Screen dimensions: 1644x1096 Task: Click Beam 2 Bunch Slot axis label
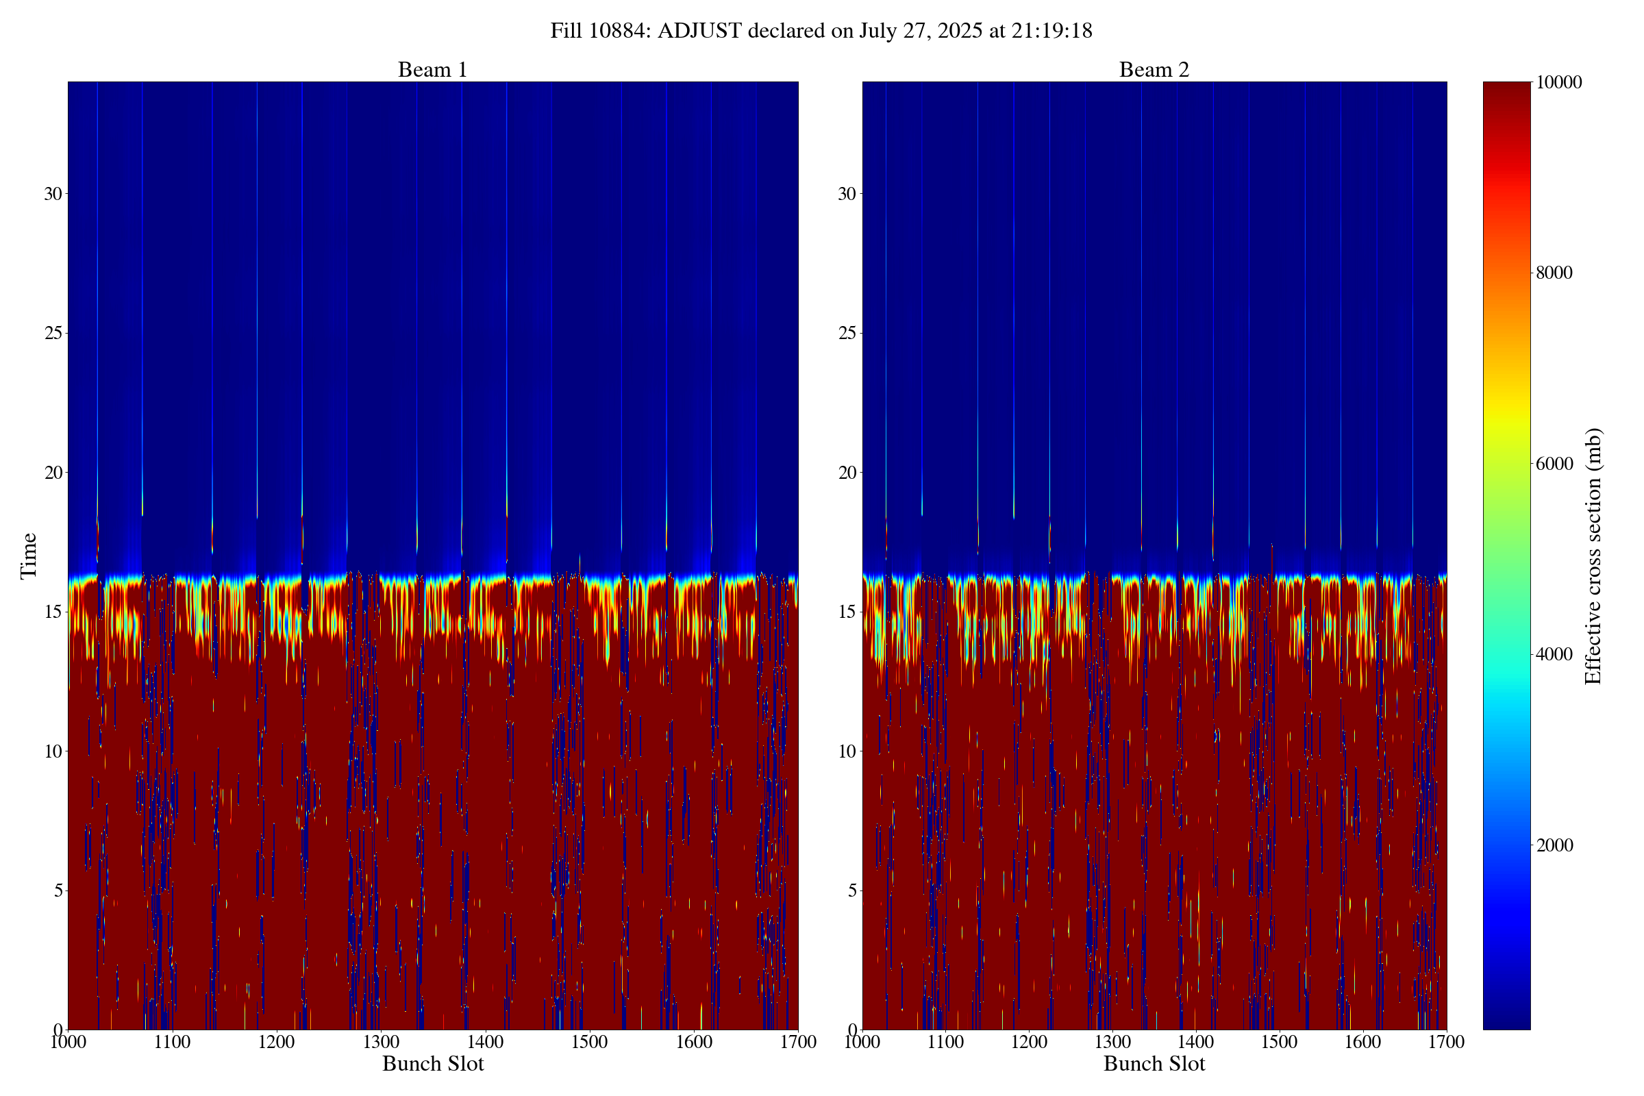coord(1154,1064)
